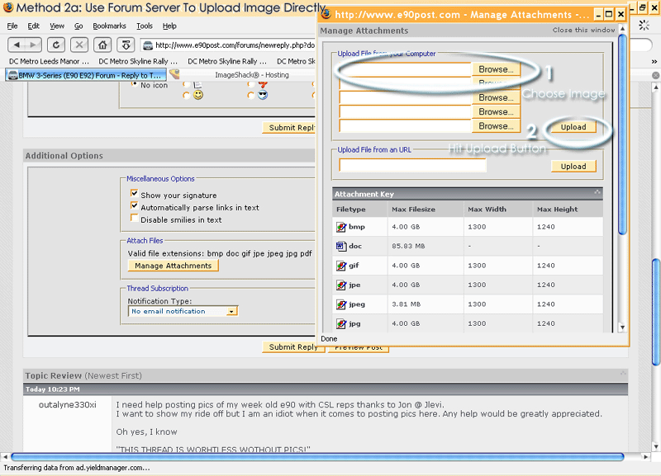This screenshot has height=476, width=661.
Task: Click the gif filetype icon
Action: pyautogui.click(x=341, y=266)
